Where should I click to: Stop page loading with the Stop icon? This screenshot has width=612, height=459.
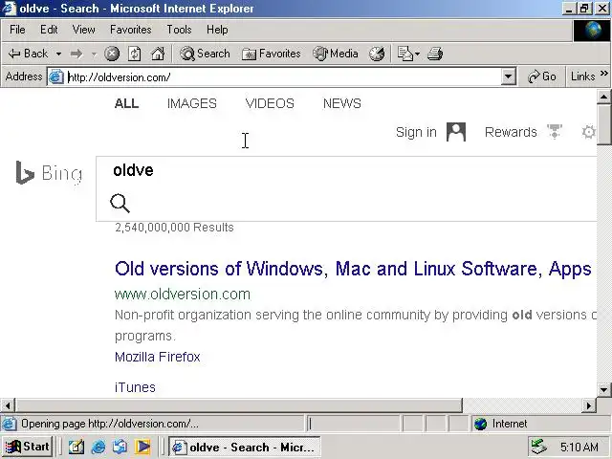click(x=112, y=54)
